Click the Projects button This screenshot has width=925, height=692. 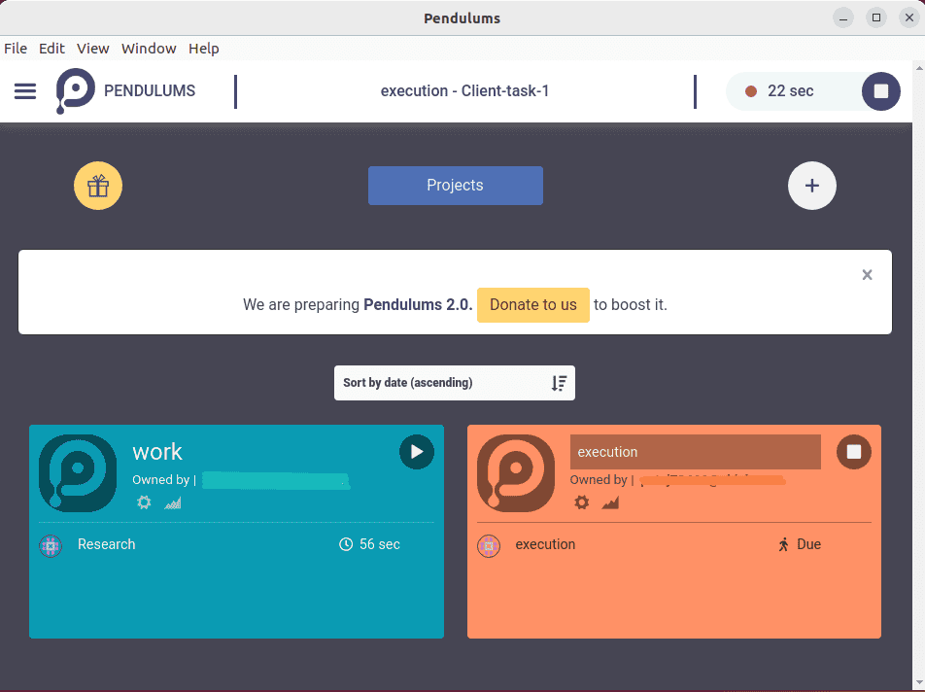[456, 186]
